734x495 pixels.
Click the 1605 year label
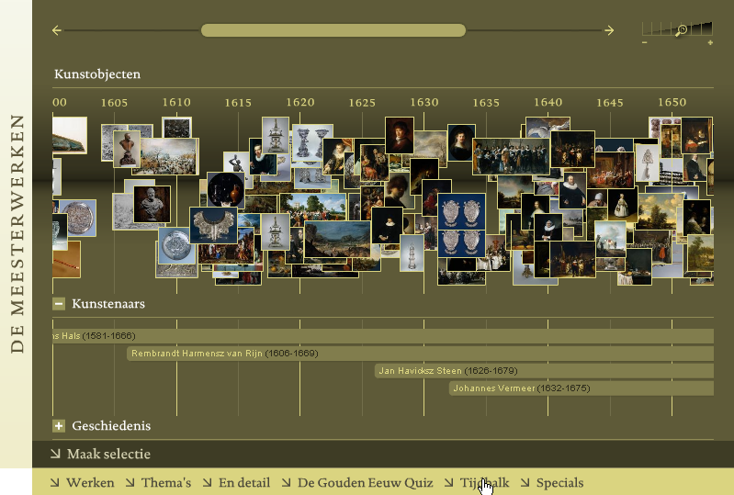coord(114,103)
